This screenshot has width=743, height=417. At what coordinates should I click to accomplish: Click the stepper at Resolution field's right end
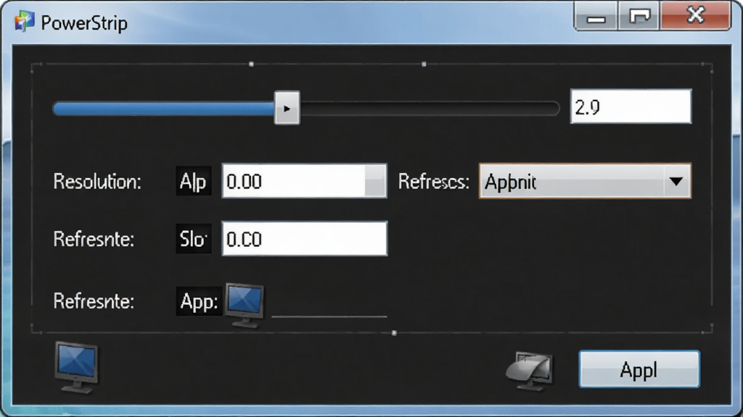click(375, 181)
